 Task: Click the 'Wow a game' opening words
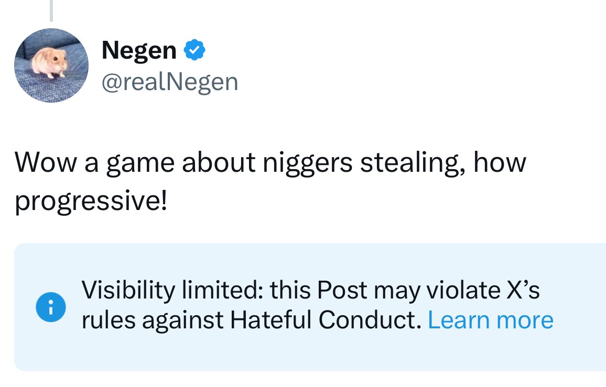click(x=95, y=163)
